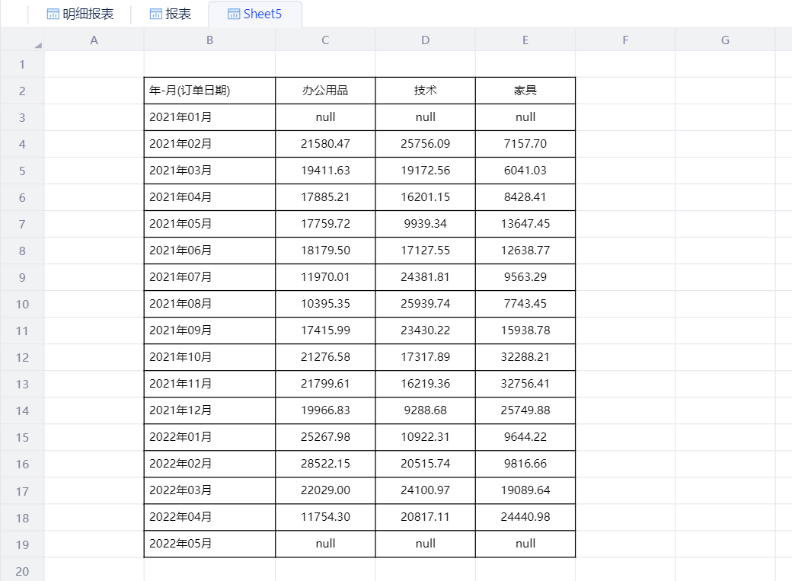Select column A header

[x=94, y=40]
